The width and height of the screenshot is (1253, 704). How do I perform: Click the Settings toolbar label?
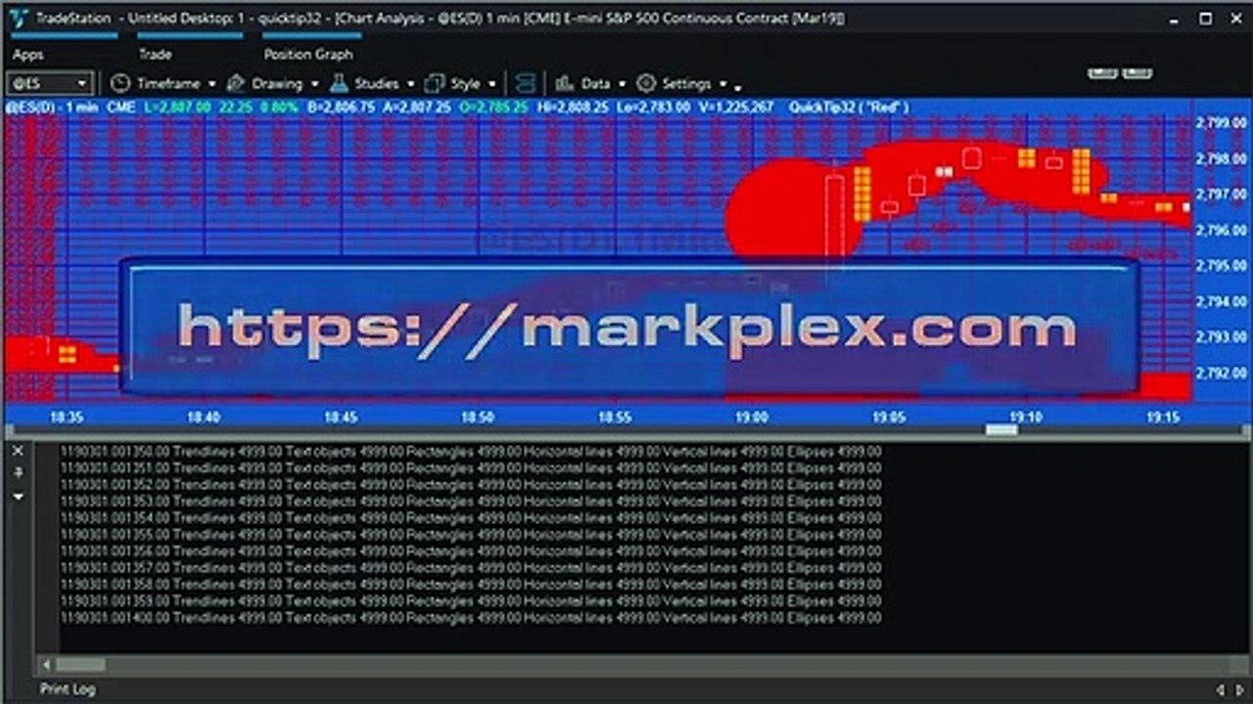(687, 83)
